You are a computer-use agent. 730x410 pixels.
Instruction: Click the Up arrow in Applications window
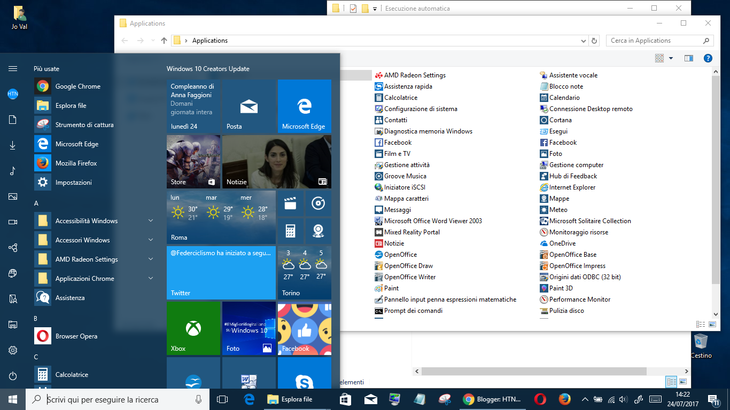pyautogui.click(x=164, y=41)
